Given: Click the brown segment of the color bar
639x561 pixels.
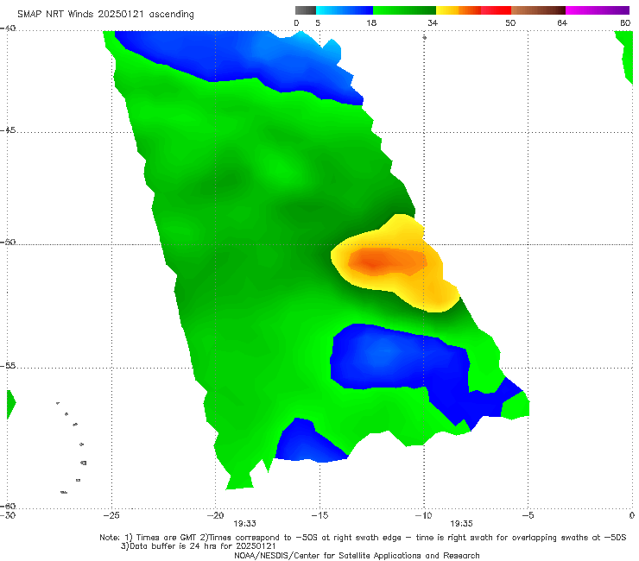Looking at the screenshot, I should pos(538,10).
